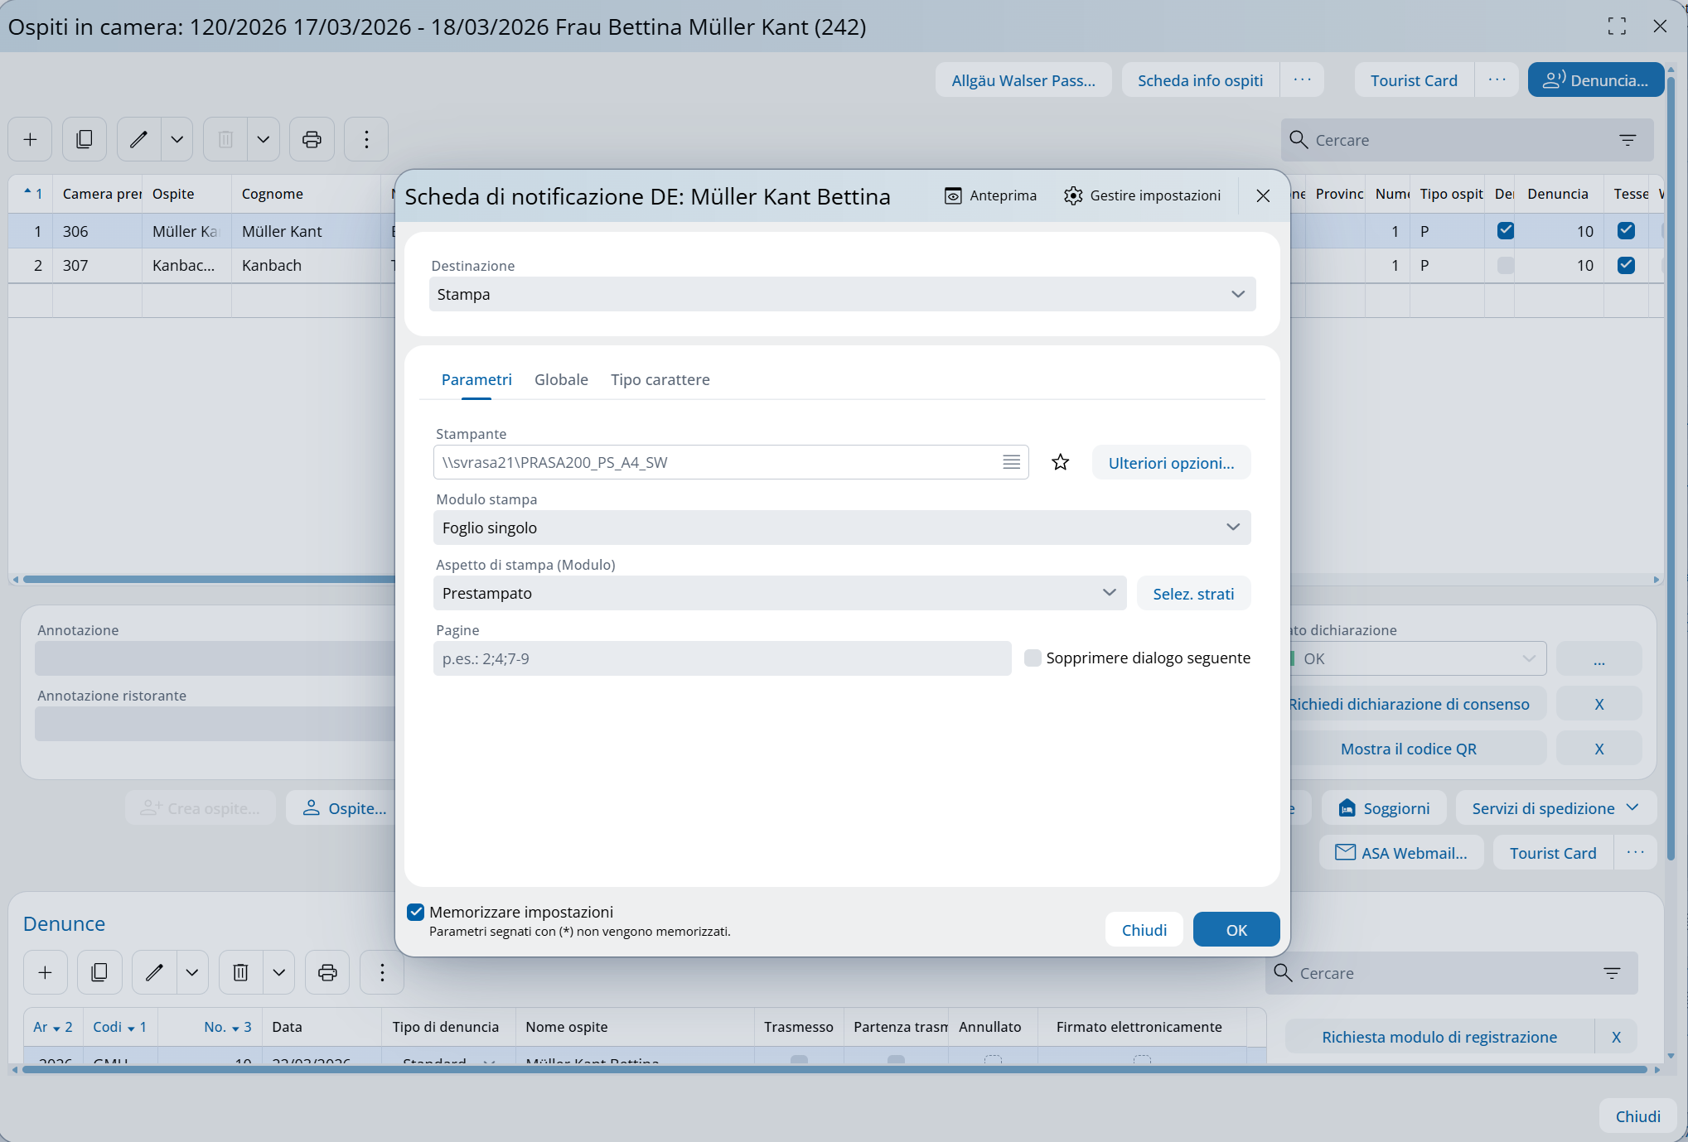This screenshot has height=1142, width=1688.
Task: Click the add guest plus icon
Action: pyautogui.click(x=31, y=139)
